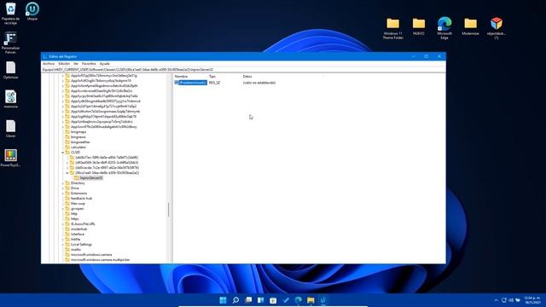Open the memoria desktop file

pos(10,99)
